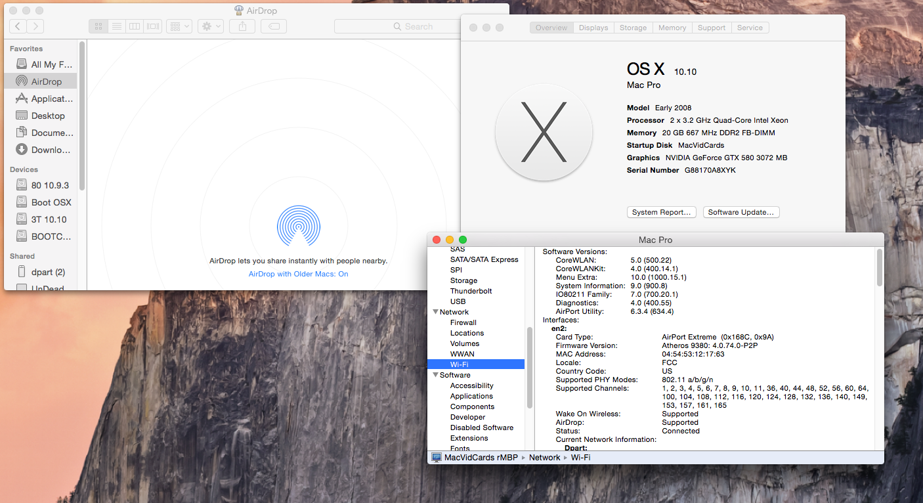
Task: Switch to the Storage tab
Action: (633, 28)
